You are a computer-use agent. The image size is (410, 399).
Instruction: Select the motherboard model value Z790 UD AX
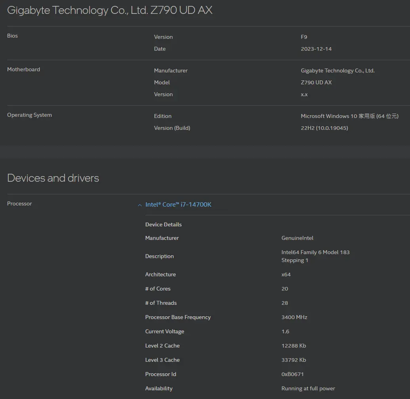tap(316, 82)
